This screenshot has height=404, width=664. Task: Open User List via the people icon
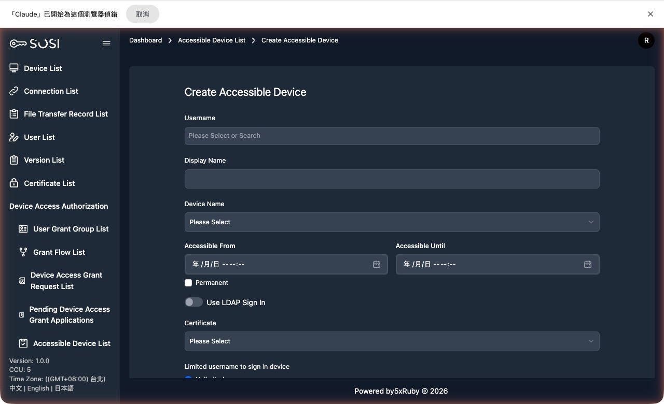tap(13, 137)
